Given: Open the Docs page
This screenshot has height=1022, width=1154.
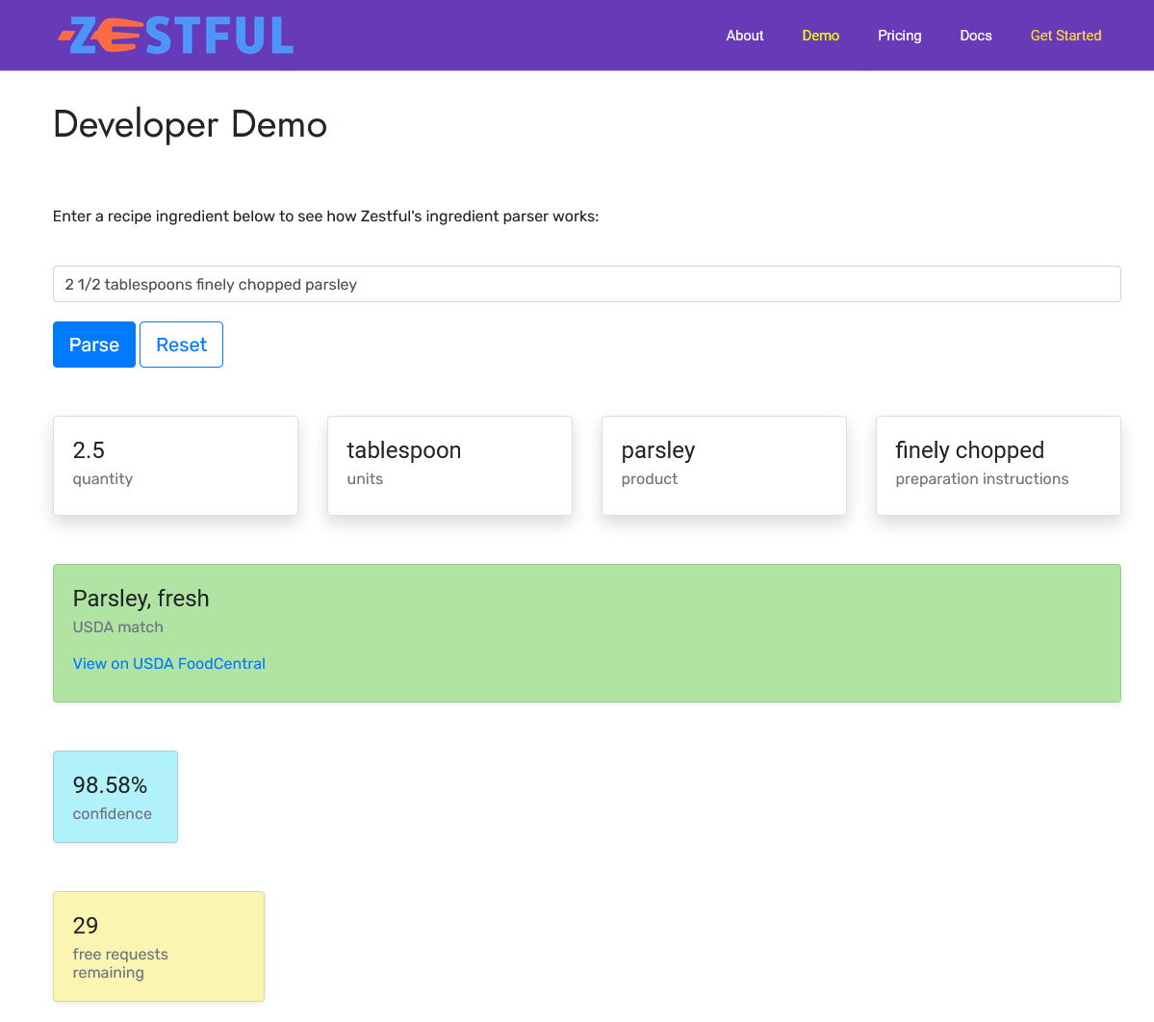Looking at the screenshot, I should tap(976, 36).
